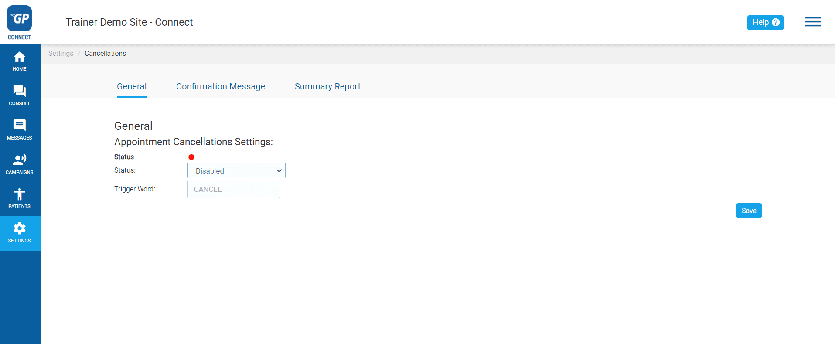This screenshot has height=344, width=835.
Task: Switch to Confirmation Message tab
Action: pyautogui.click(x=220, y=86)
